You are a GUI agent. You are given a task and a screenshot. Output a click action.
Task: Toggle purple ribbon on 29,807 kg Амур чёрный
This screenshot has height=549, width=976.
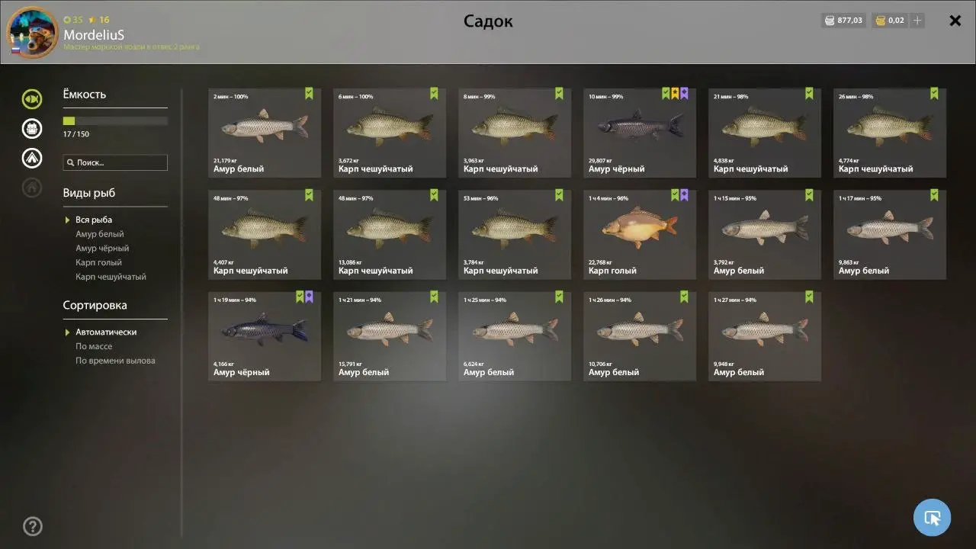click(684, 94)
